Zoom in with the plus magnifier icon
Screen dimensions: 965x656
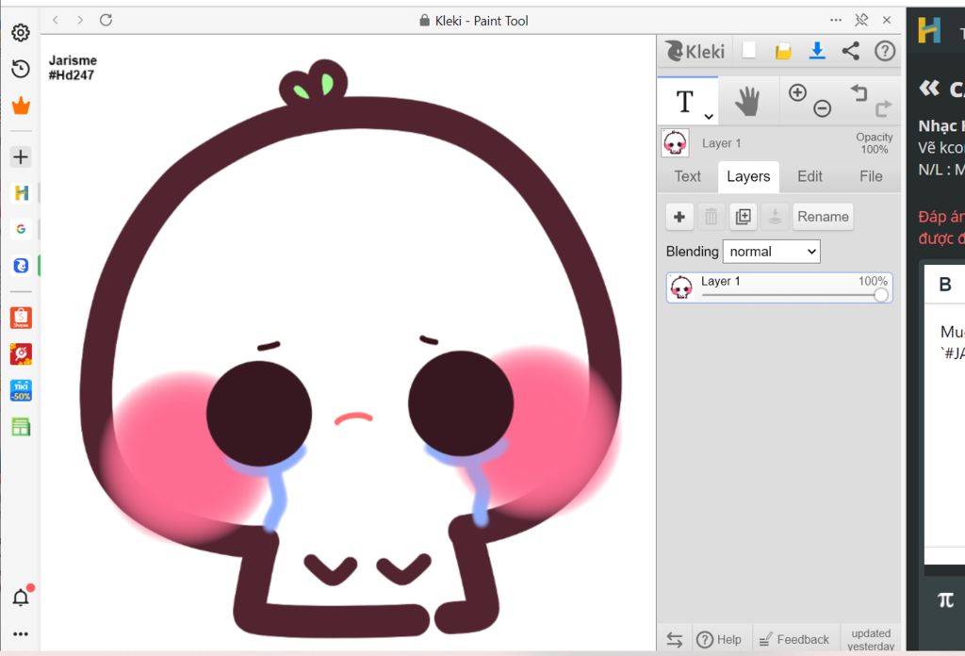point(797,93)
